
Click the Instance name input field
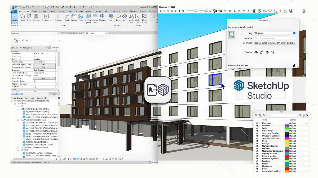pyautogui.click(x=275, y=38)
